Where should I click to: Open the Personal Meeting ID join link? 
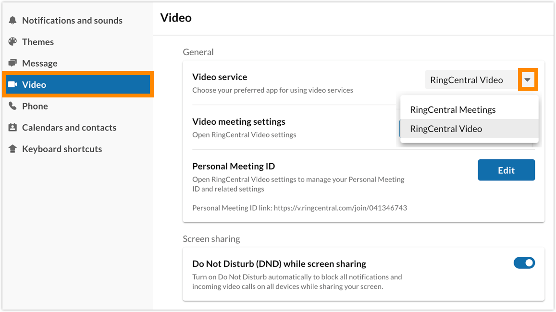click(x=340, y=208)
